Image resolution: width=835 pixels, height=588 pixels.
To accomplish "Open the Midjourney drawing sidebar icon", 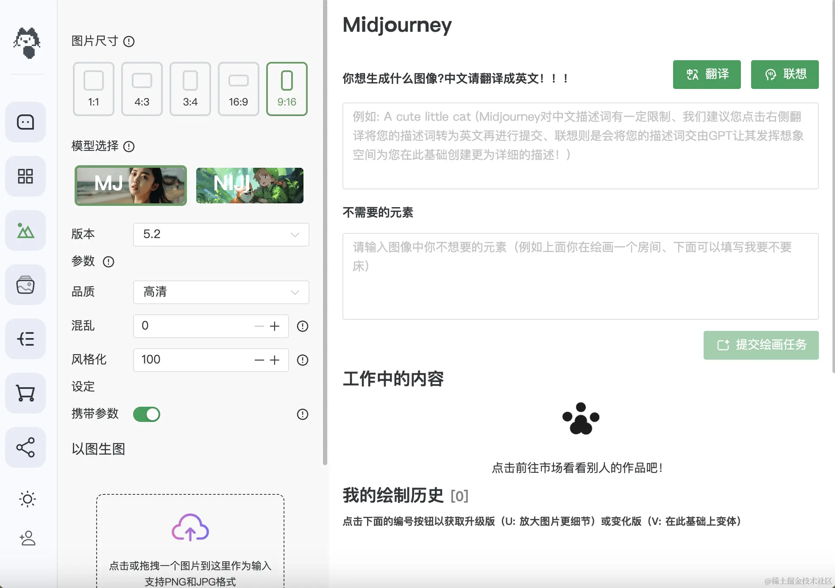I will pos(25,230).
